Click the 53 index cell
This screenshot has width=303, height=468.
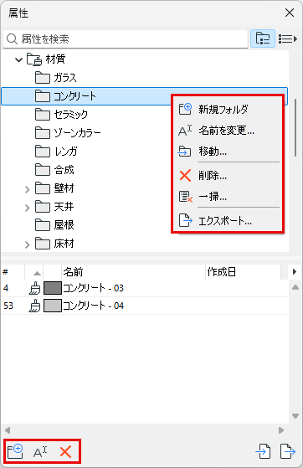click(x=8, y=306)
